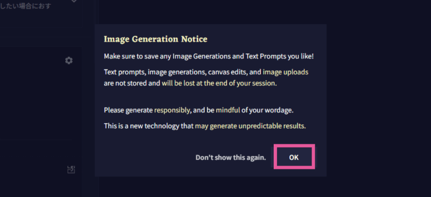Click the "Text prompts, image generations" line
Screen dimensions: 431x197
(x=206, y=72)
